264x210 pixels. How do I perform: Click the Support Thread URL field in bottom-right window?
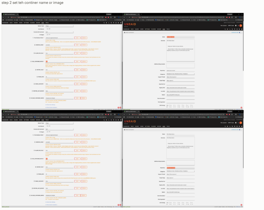point(181,174)
